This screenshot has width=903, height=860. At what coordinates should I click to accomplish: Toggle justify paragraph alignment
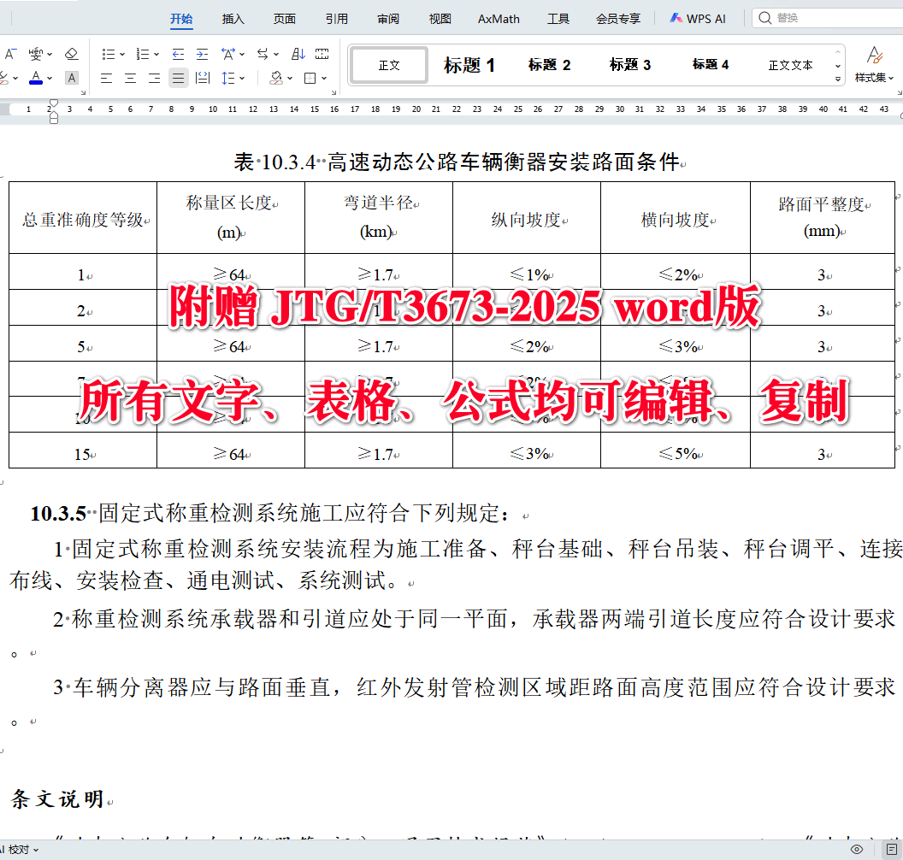tap(177, 78)
